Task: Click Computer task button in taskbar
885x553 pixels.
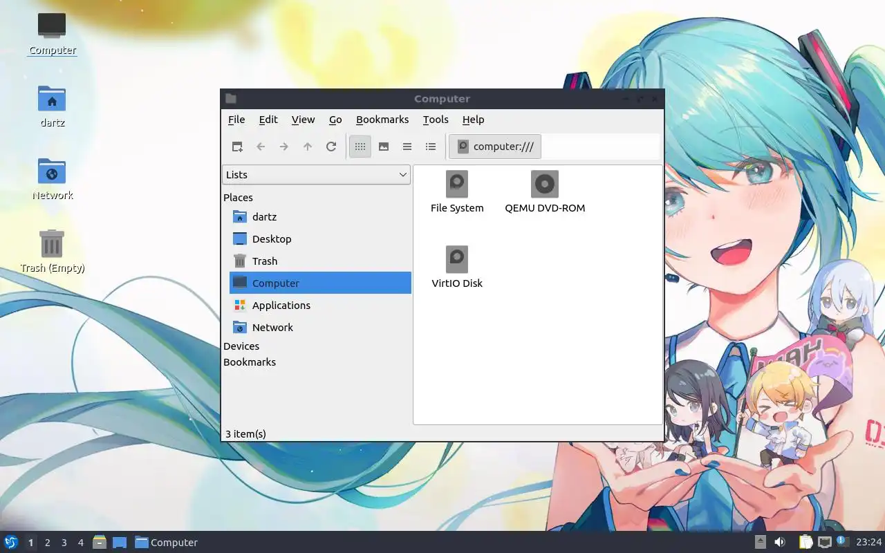Action: [x=166, y=543]
